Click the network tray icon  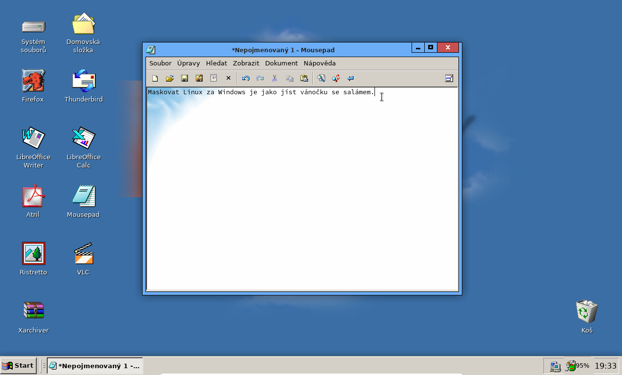pyautogui.click(x=555, y=366)
